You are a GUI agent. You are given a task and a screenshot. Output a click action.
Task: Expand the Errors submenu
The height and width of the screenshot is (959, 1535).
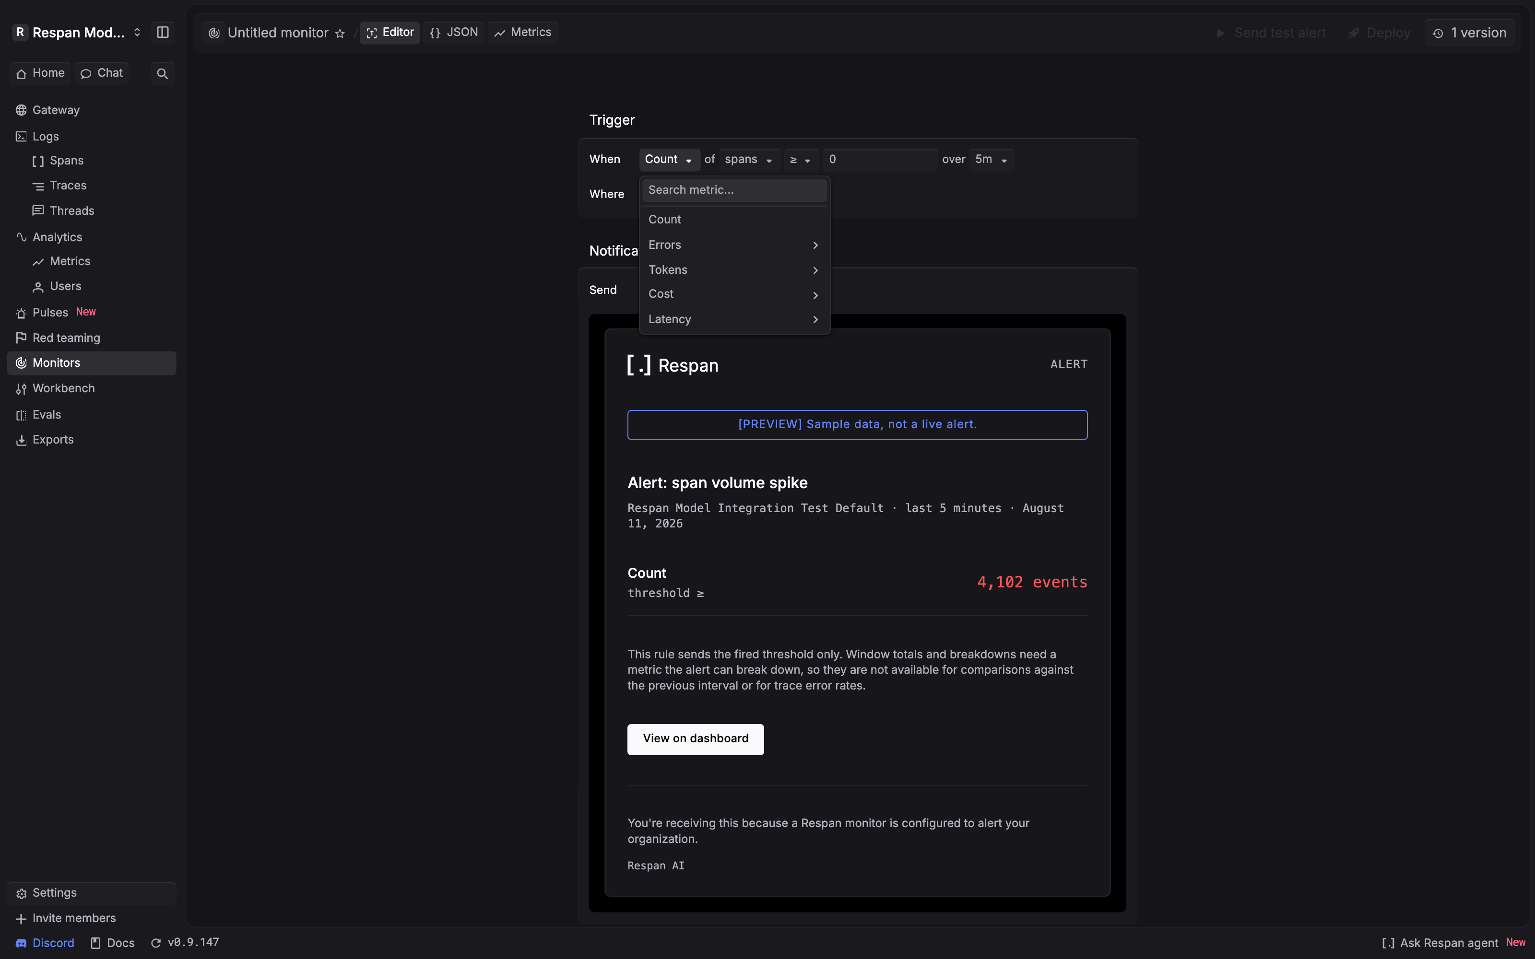[x=734, y=245]
